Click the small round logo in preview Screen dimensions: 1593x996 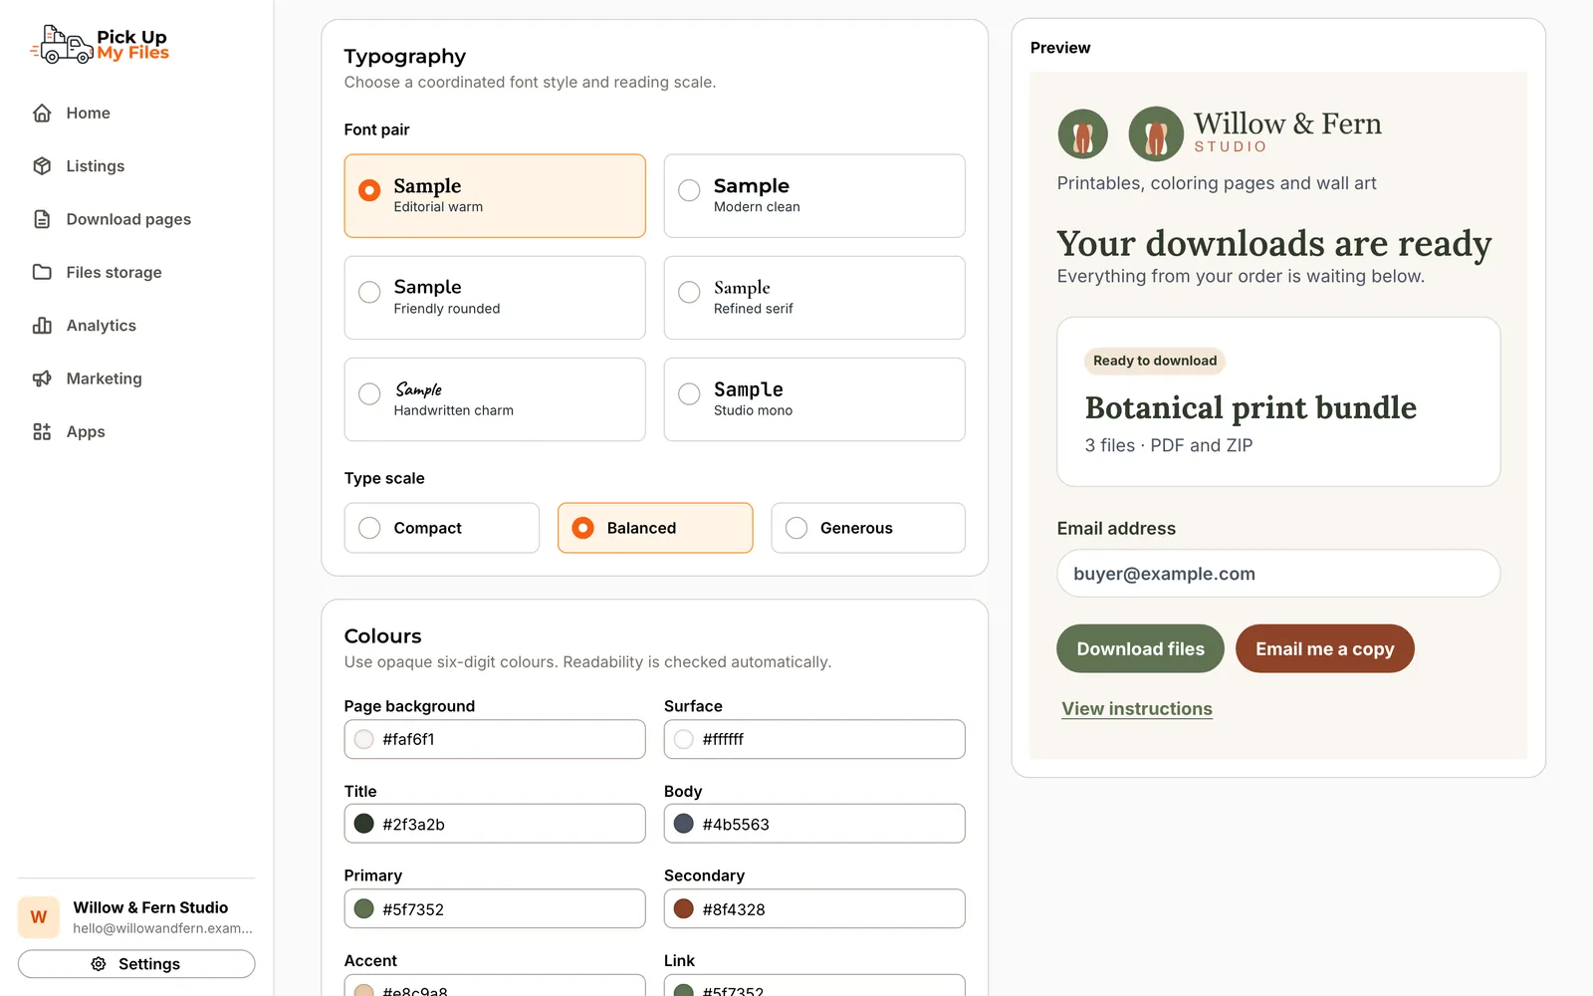pos(1083,133)
